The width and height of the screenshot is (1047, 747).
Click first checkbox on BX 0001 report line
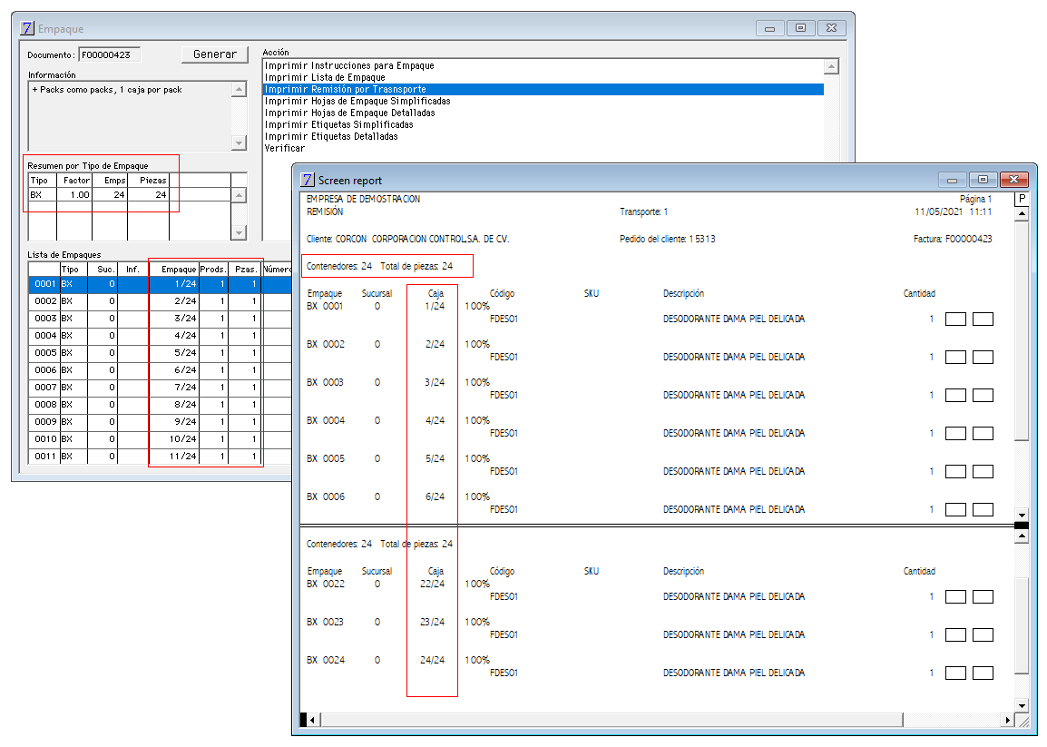tap(955, 319)
